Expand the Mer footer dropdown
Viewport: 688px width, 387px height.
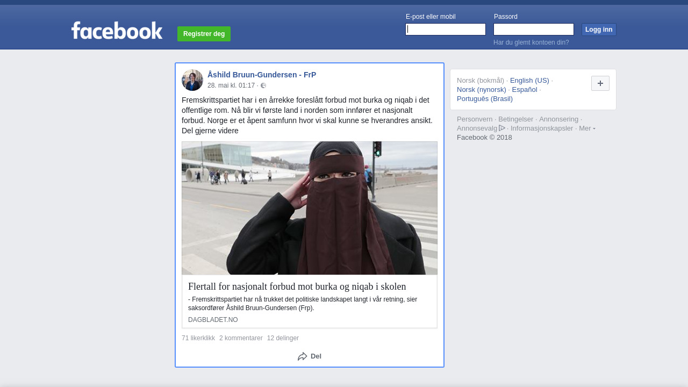tap(587, 128)
